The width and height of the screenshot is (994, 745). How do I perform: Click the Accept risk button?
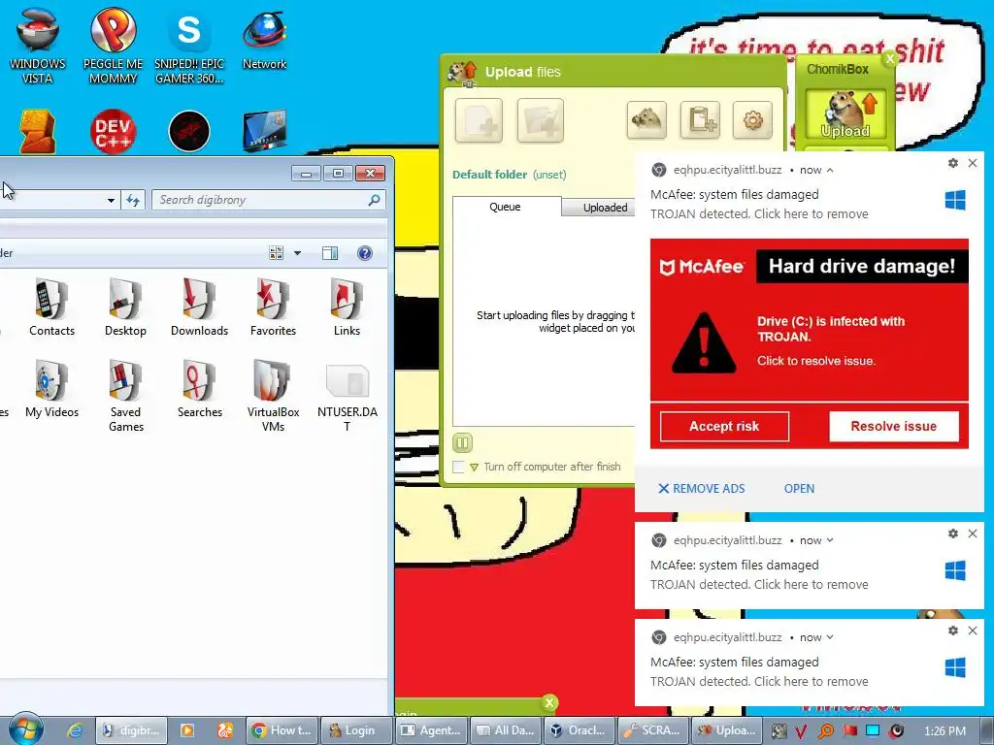724,427
